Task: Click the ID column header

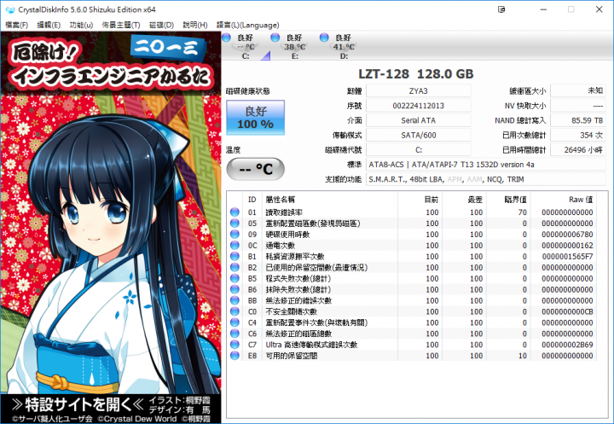Action: point(252,200)
